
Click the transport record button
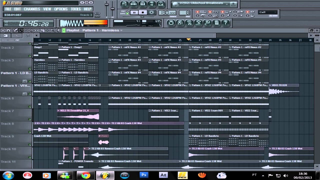click(x=151, y=12)
